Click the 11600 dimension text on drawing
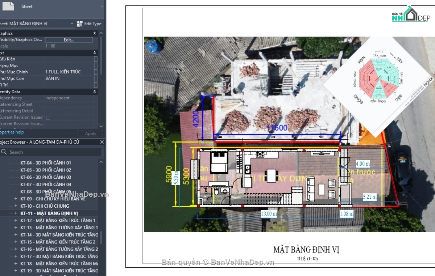The height and width of the screenshot is (276, 435). pos(277,128)
